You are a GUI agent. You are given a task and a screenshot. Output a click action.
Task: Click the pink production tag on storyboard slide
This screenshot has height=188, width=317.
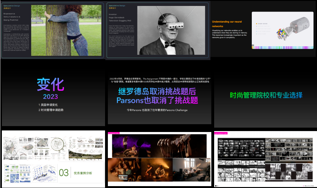[221, 133]
